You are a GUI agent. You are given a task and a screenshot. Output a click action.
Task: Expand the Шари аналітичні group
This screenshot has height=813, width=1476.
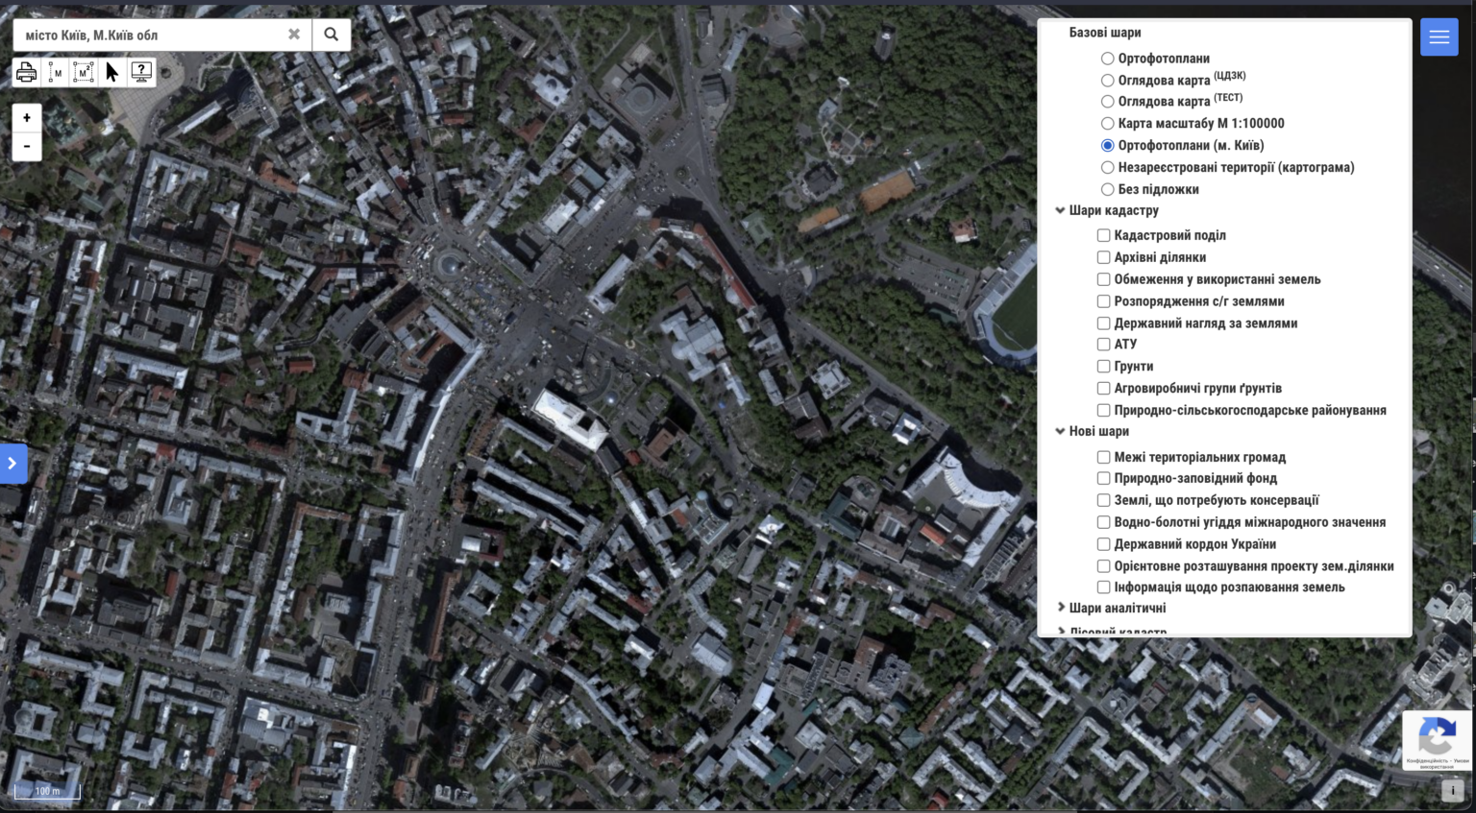1061,608
